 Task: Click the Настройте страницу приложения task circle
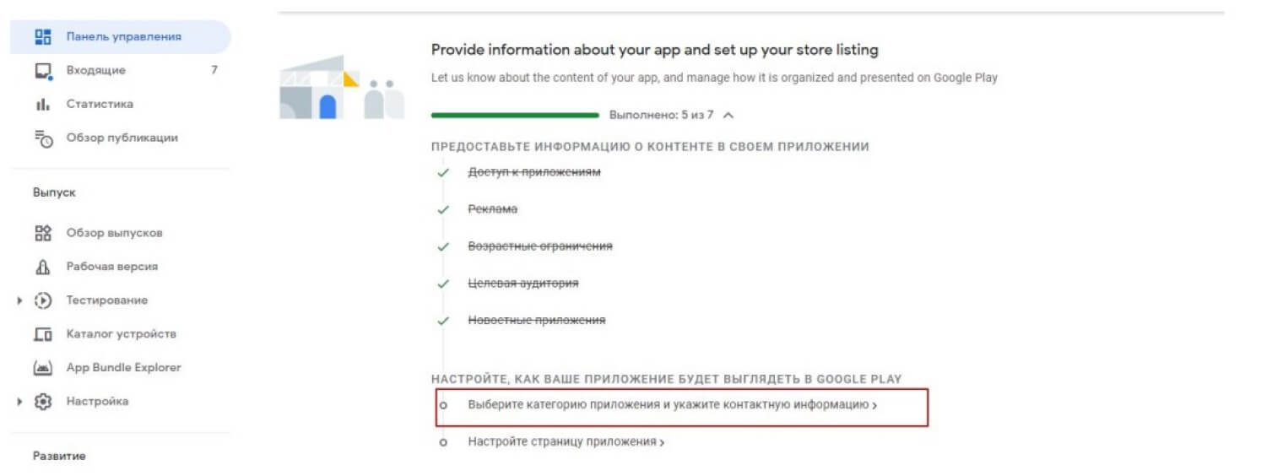coord(443,442)
